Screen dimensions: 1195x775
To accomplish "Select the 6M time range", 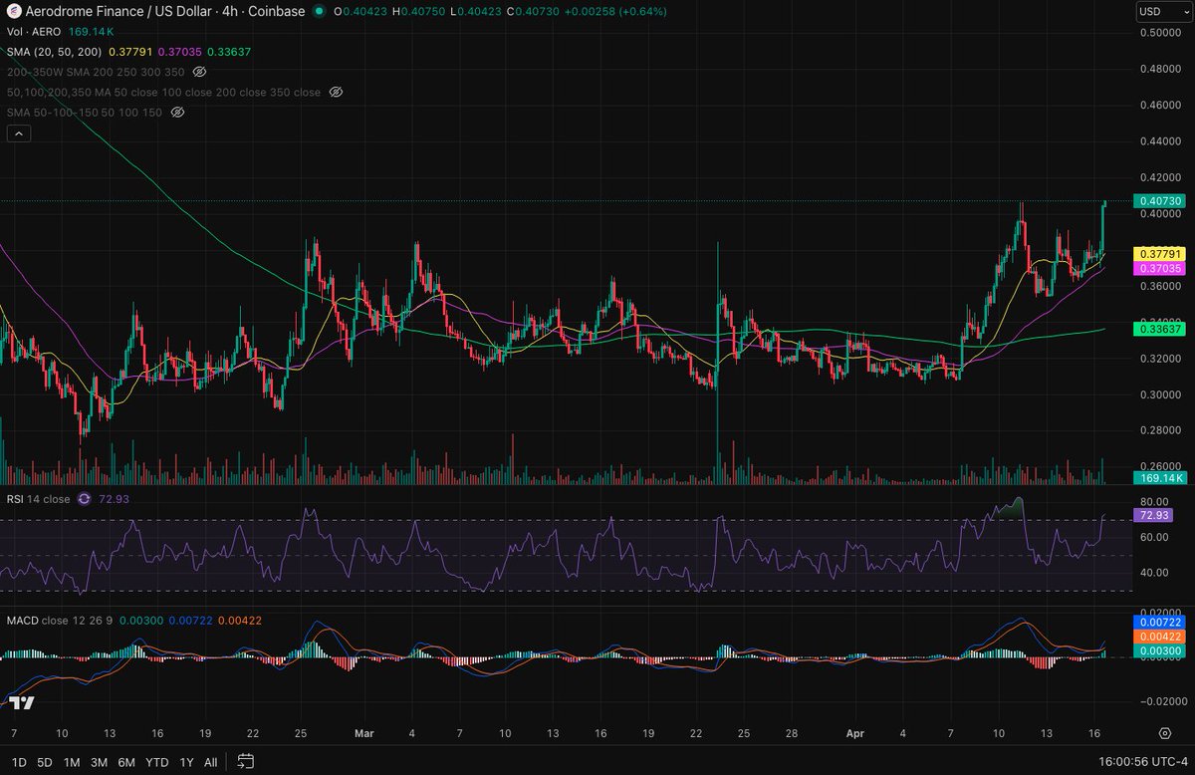I will (126, 762).
